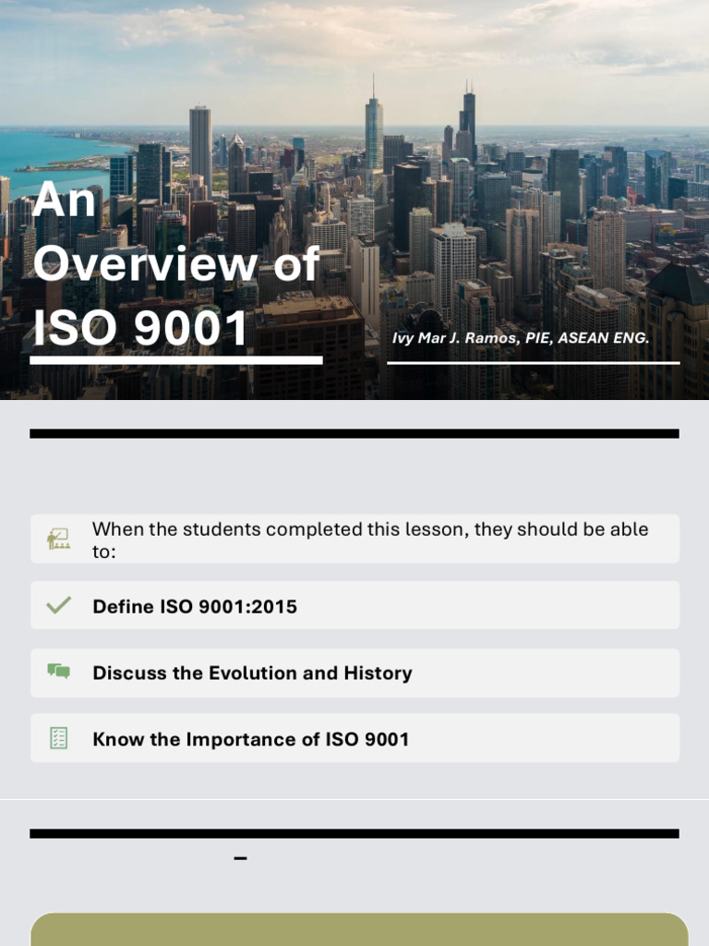Click the chat bubbles icon
The height and width of the screenshot is (946, 709).
(58, 672)
